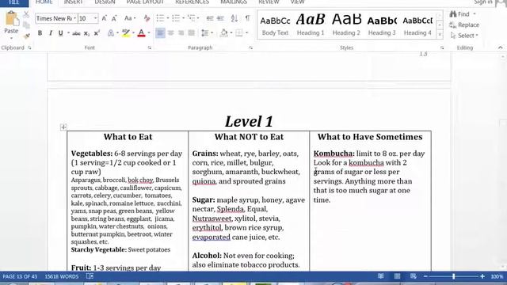Screen dimensions: 507x285
Task: Click the Clear All Formatting icon
Action: (147, 18)
